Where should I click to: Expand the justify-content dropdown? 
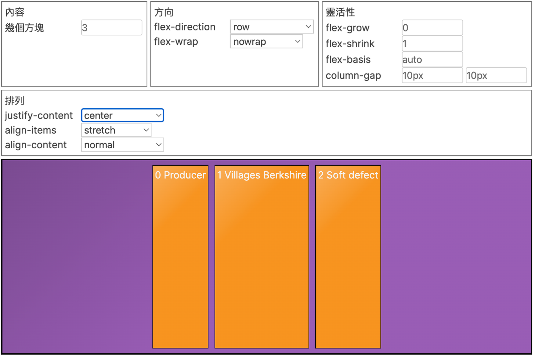[122, 116]
